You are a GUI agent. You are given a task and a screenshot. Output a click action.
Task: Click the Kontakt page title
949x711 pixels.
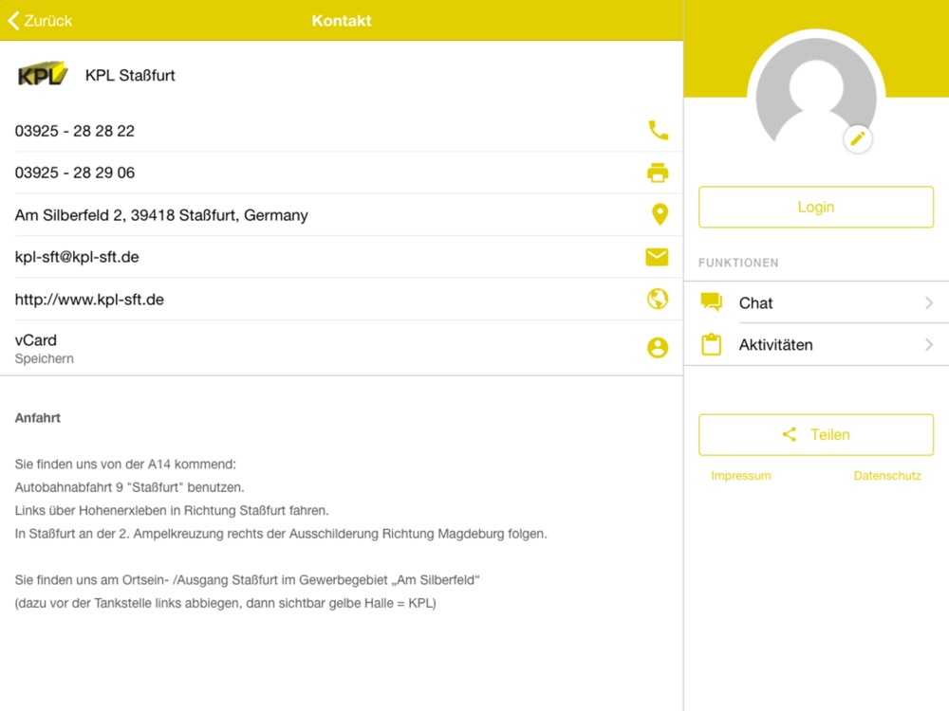pyautogui.click(x=342, y=21)
